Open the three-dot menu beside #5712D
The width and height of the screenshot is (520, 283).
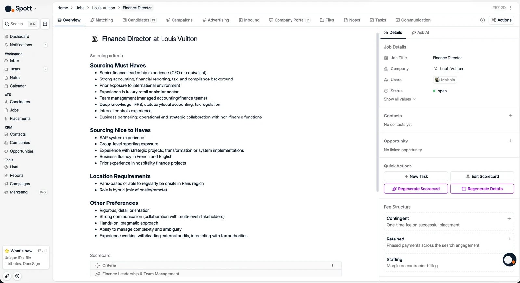tap(511, 8)
